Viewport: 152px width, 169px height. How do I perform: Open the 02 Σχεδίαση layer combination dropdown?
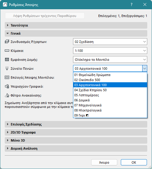tap(110, 42)
